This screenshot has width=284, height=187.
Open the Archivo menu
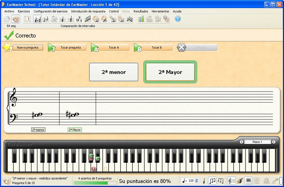9,12
